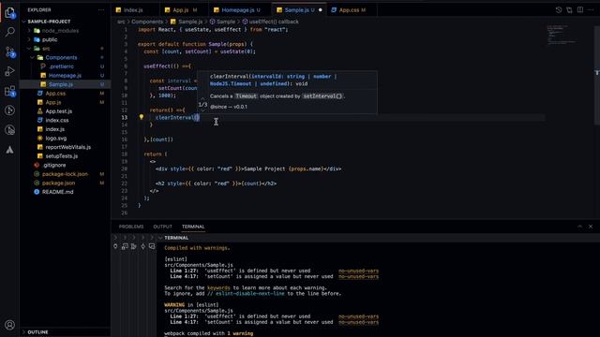This screenshot has width=600, height=337.
Task: Open the Source Control view
Action: [10, 51]
